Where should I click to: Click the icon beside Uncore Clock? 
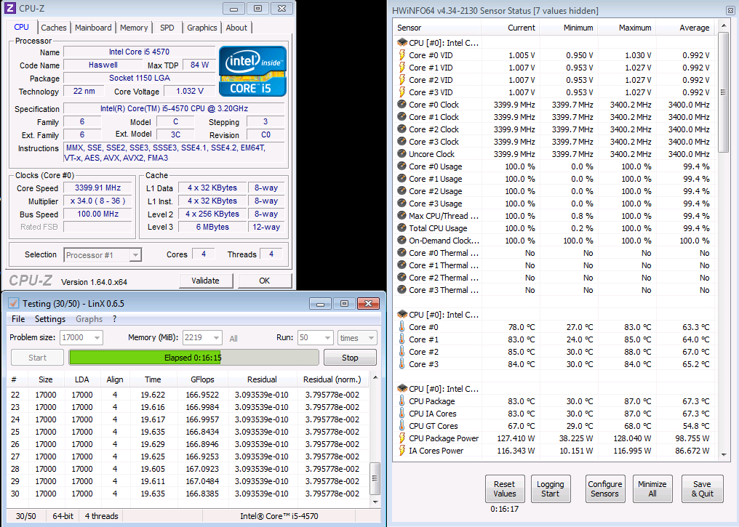(x=402, y=154)
